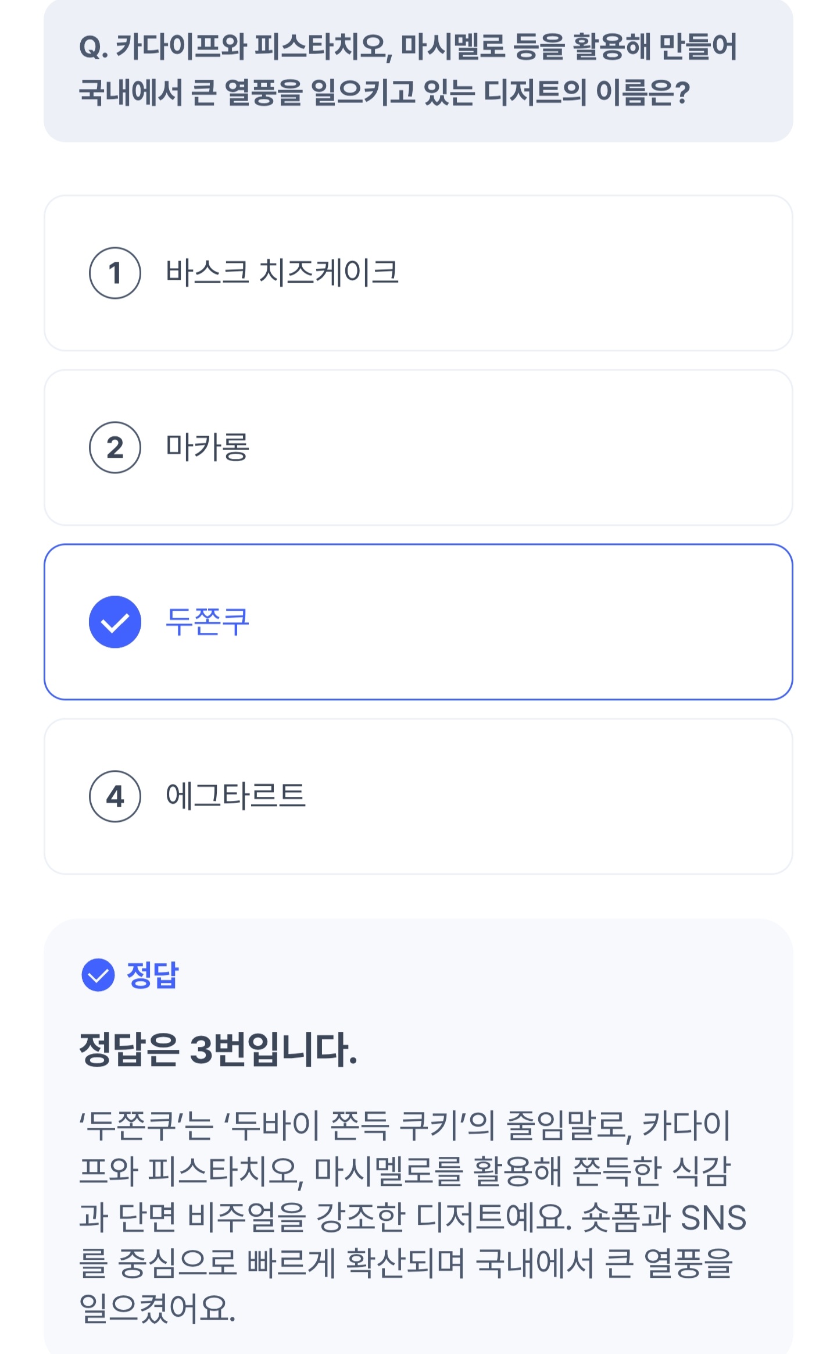
Task: Click the selected 두쫀쿠 answer label
Action: (x=208, y=622)
